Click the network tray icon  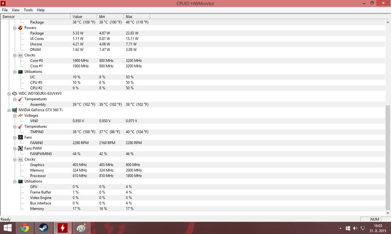tap(363, 228)
